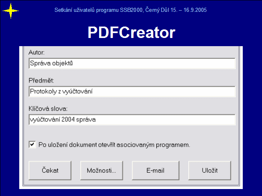Click the yellow star icon
This screenshot has height=196, width=262.
tap(11, 11)
